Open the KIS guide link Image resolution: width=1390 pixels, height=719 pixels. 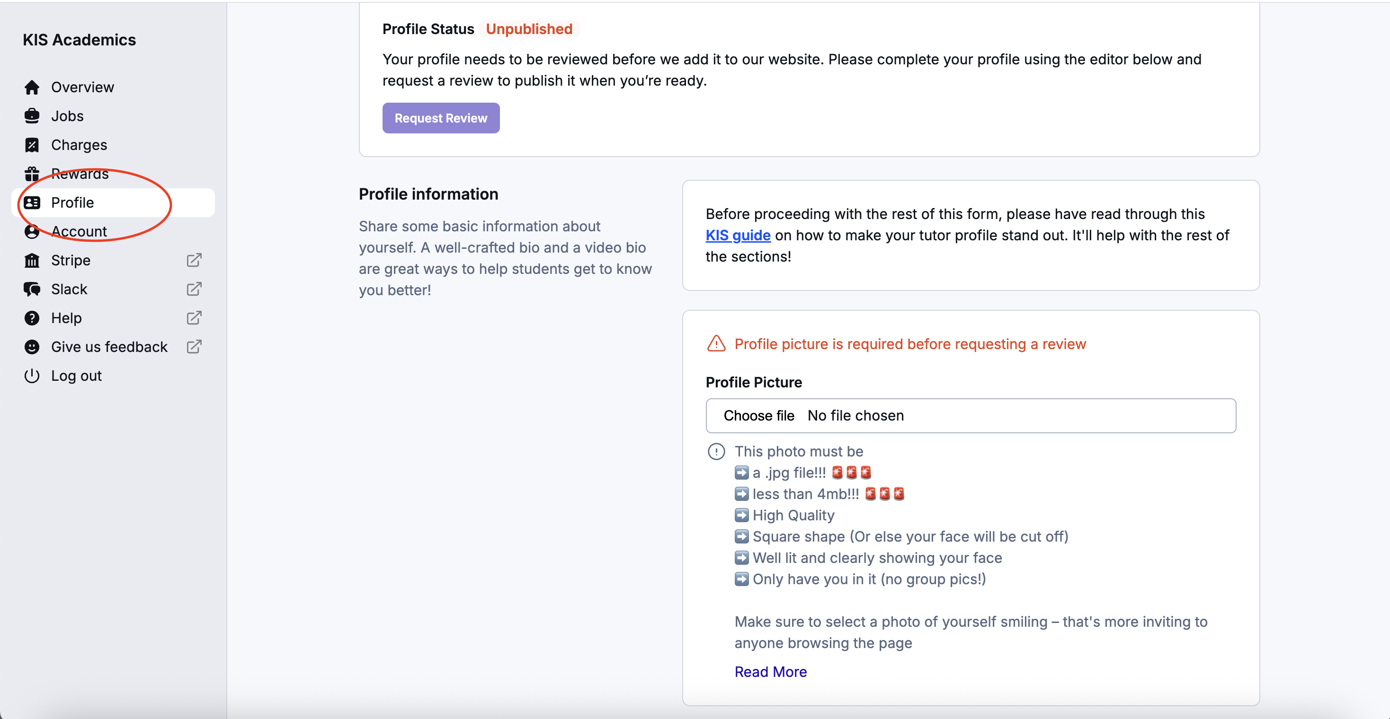[x=737, y=236]
